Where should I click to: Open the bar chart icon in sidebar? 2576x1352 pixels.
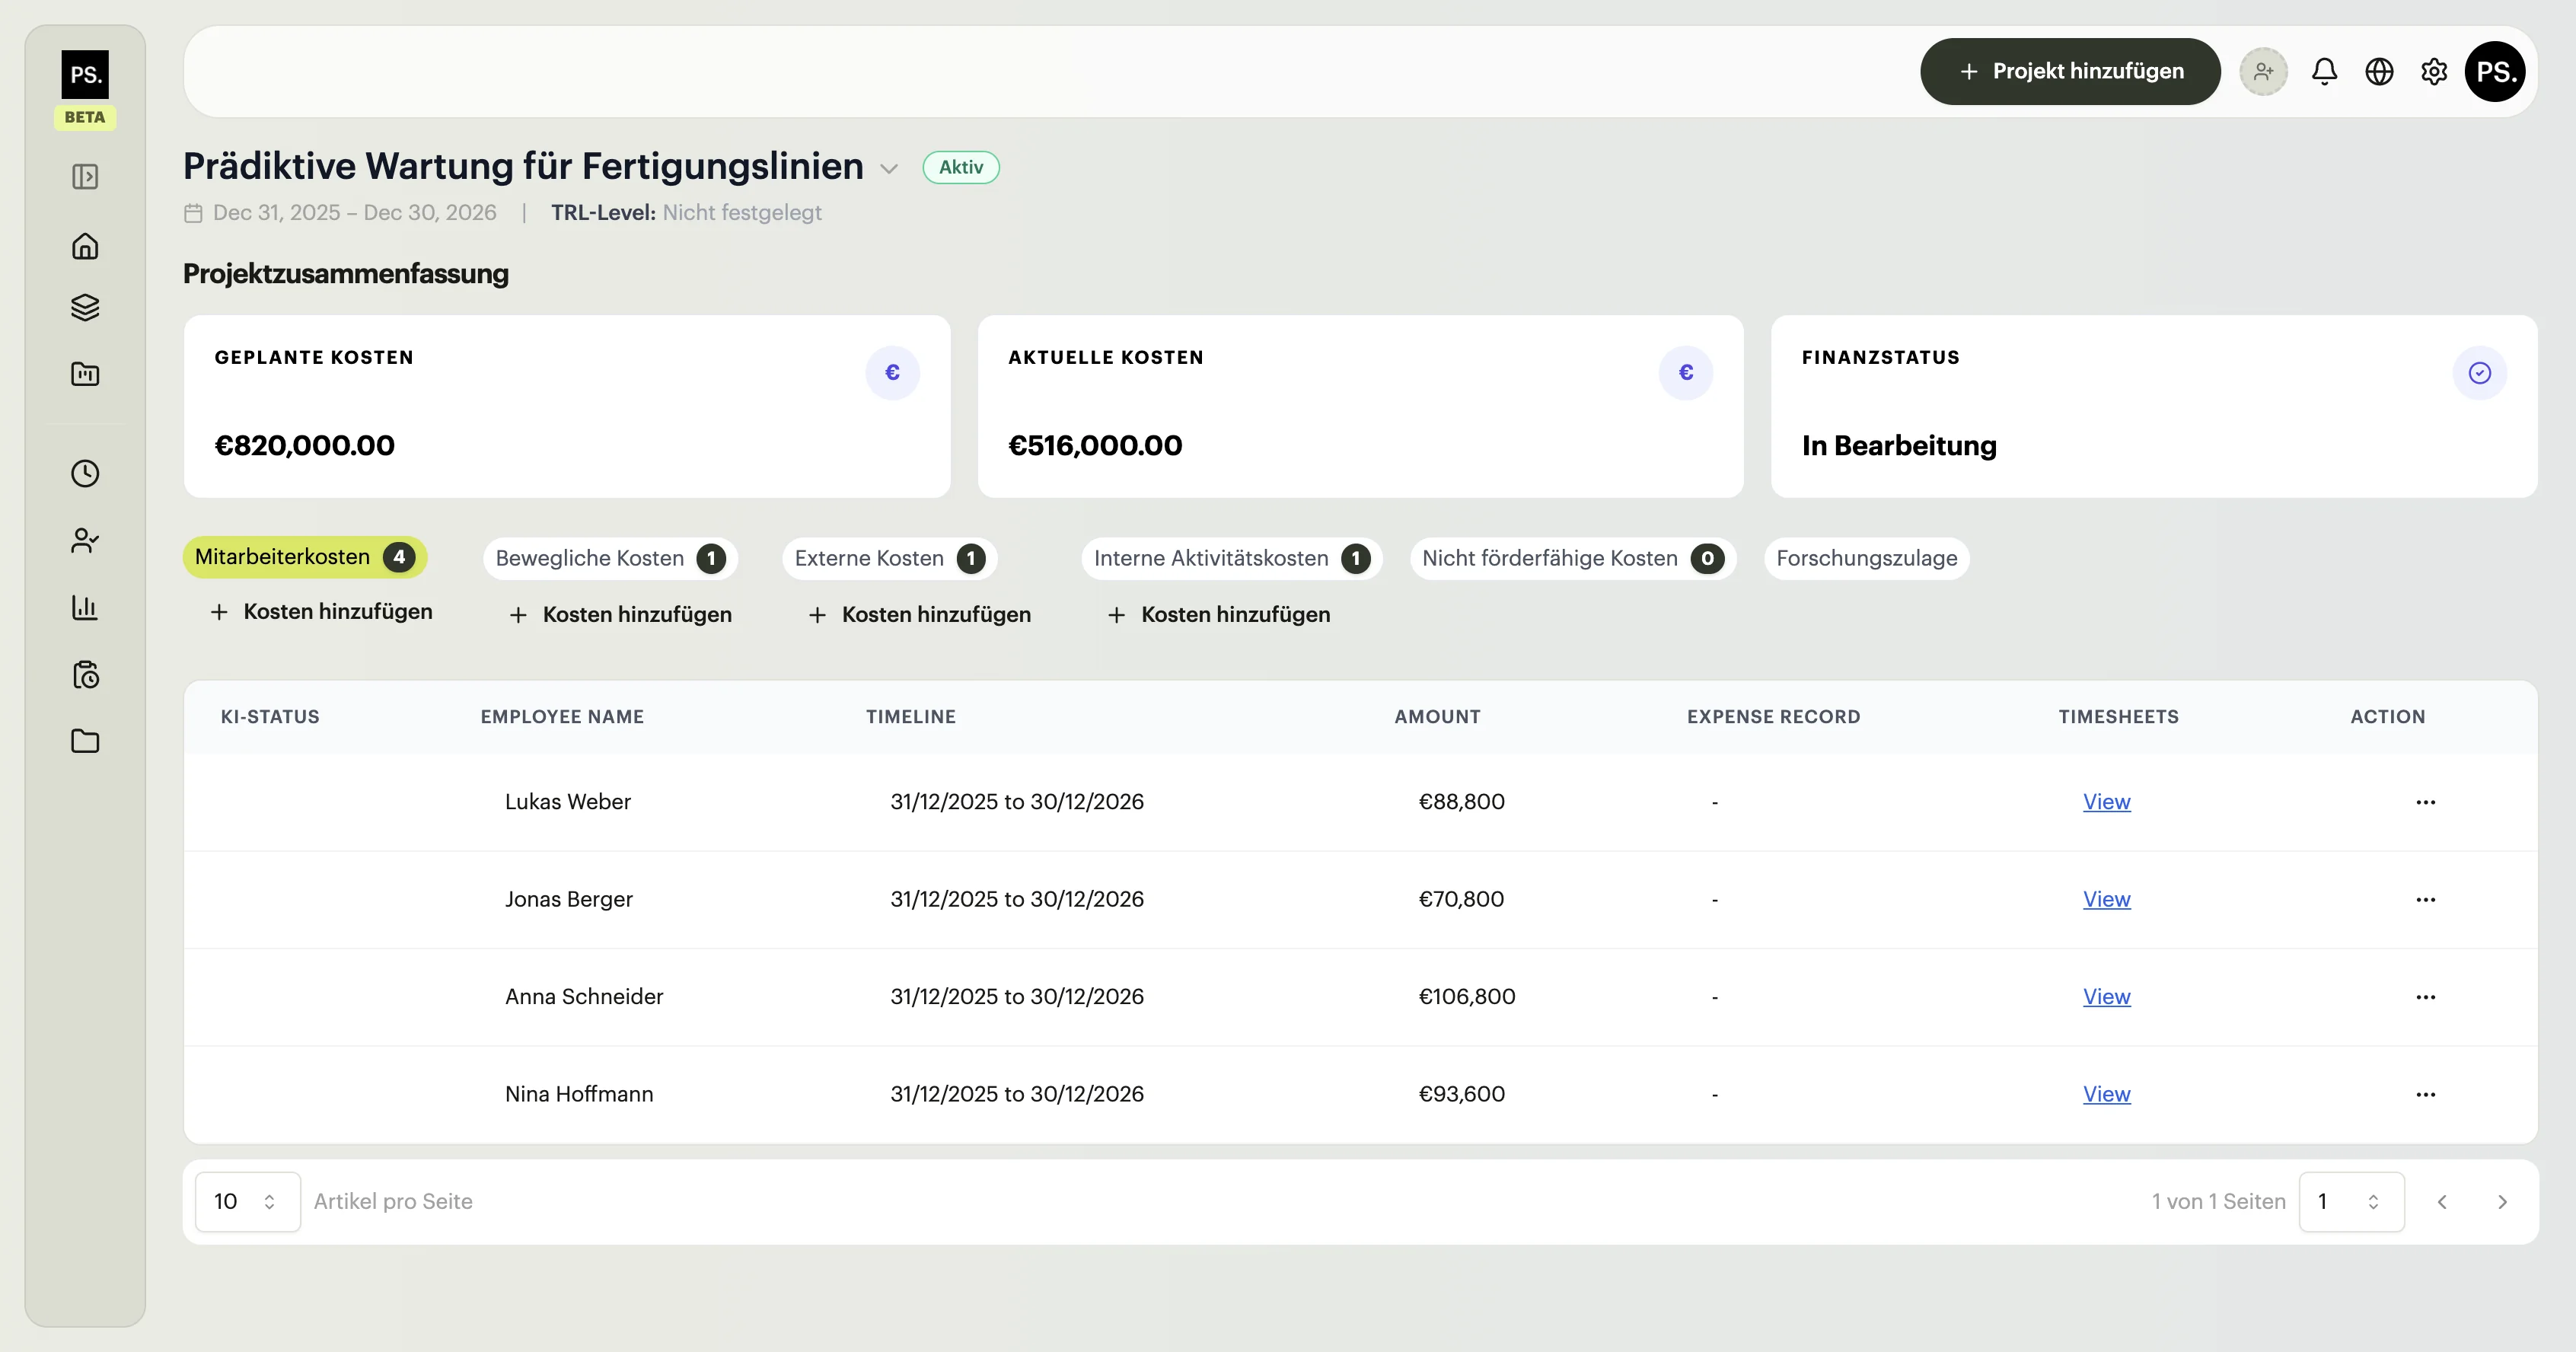tap(85, 607)
